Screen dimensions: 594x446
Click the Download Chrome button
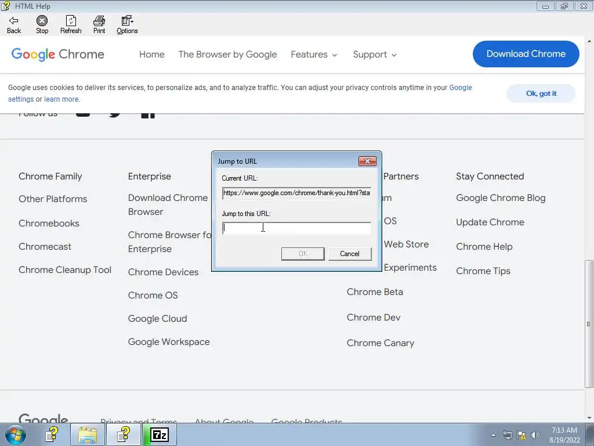[526, 54]
